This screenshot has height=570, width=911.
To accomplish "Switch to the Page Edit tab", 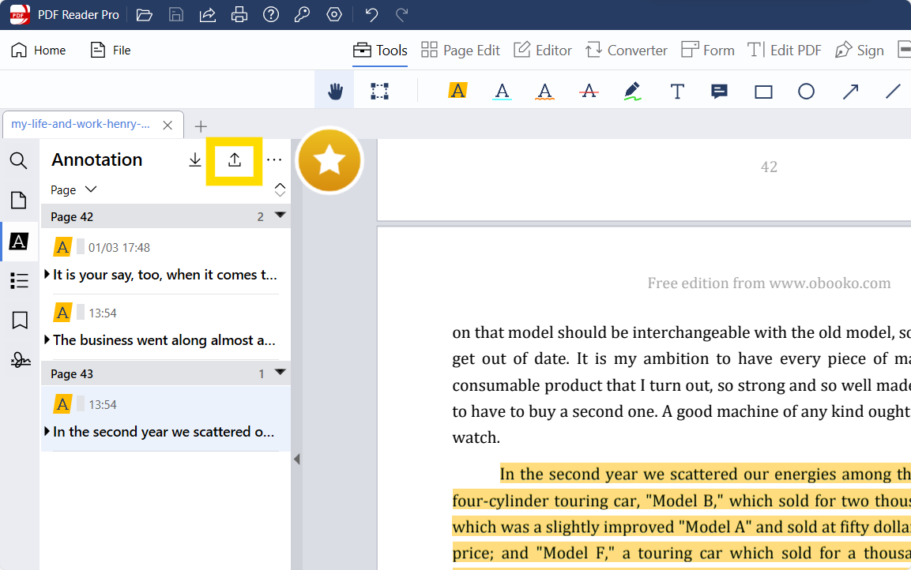I will coord(460,51).
